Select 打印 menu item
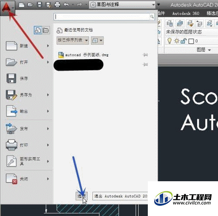Viewport: 218px width, 216px height. click(27, 145)
